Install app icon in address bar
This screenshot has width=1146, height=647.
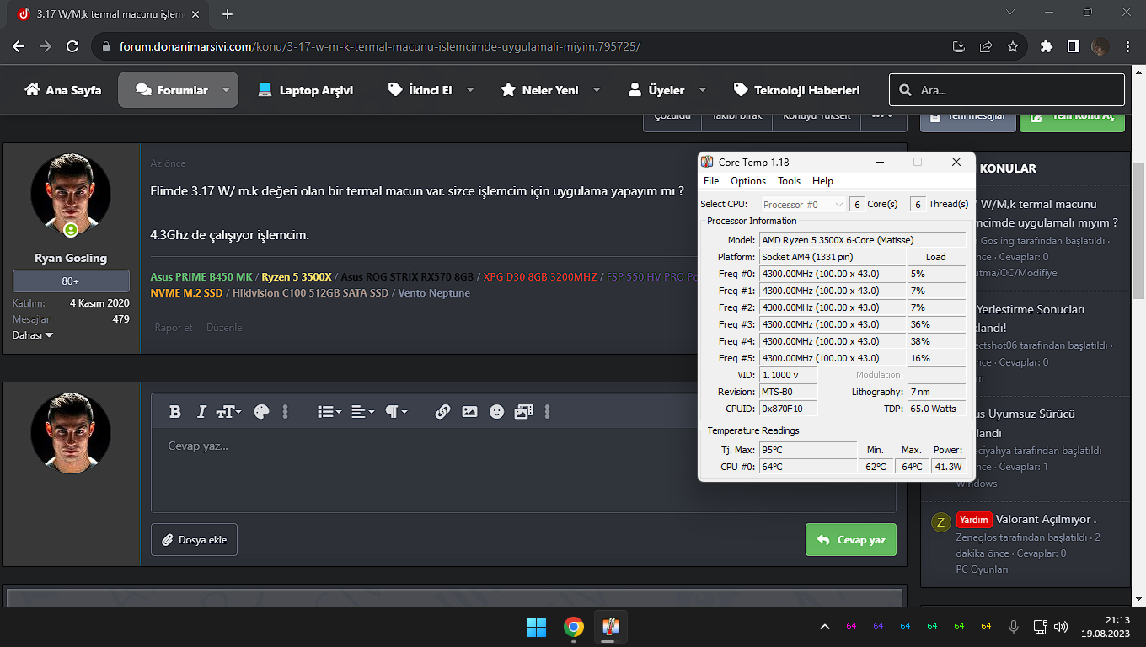(x=959, y=46)
